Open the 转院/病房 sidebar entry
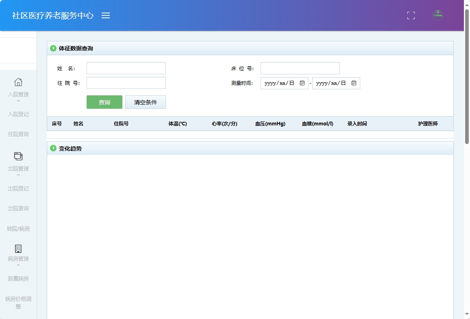 click(18, 228)
